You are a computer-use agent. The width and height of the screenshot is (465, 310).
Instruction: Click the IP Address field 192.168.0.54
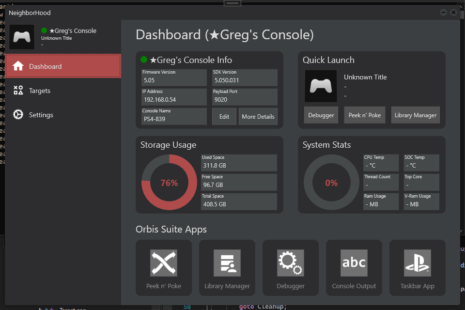[174, 97]
